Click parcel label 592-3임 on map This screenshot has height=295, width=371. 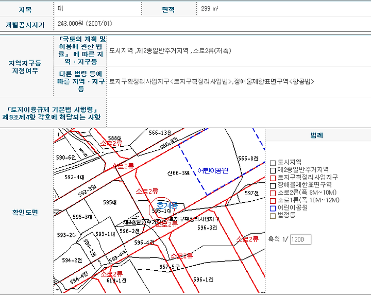click(x=87, y=191)
